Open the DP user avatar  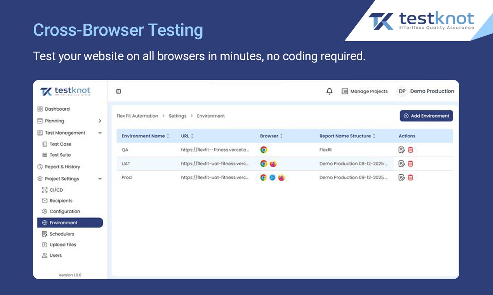[402, 91]
